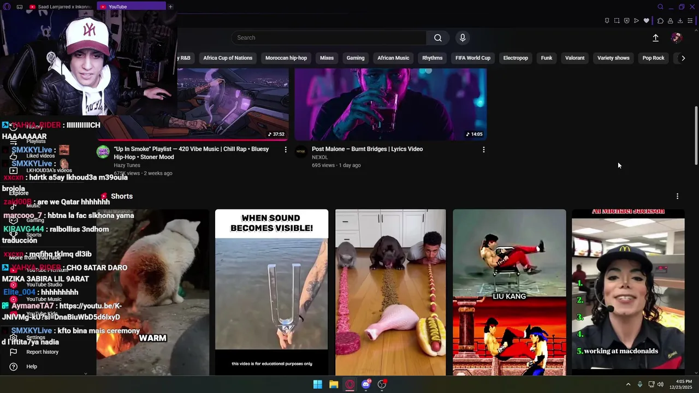
Task: Click '695 views • 1 day ago' text
Action: point(336,165)
